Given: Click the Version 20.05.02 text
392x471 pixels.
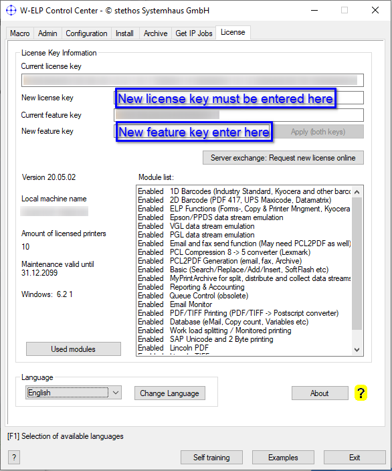Looking at the screenshot, I should click(49, 177).
